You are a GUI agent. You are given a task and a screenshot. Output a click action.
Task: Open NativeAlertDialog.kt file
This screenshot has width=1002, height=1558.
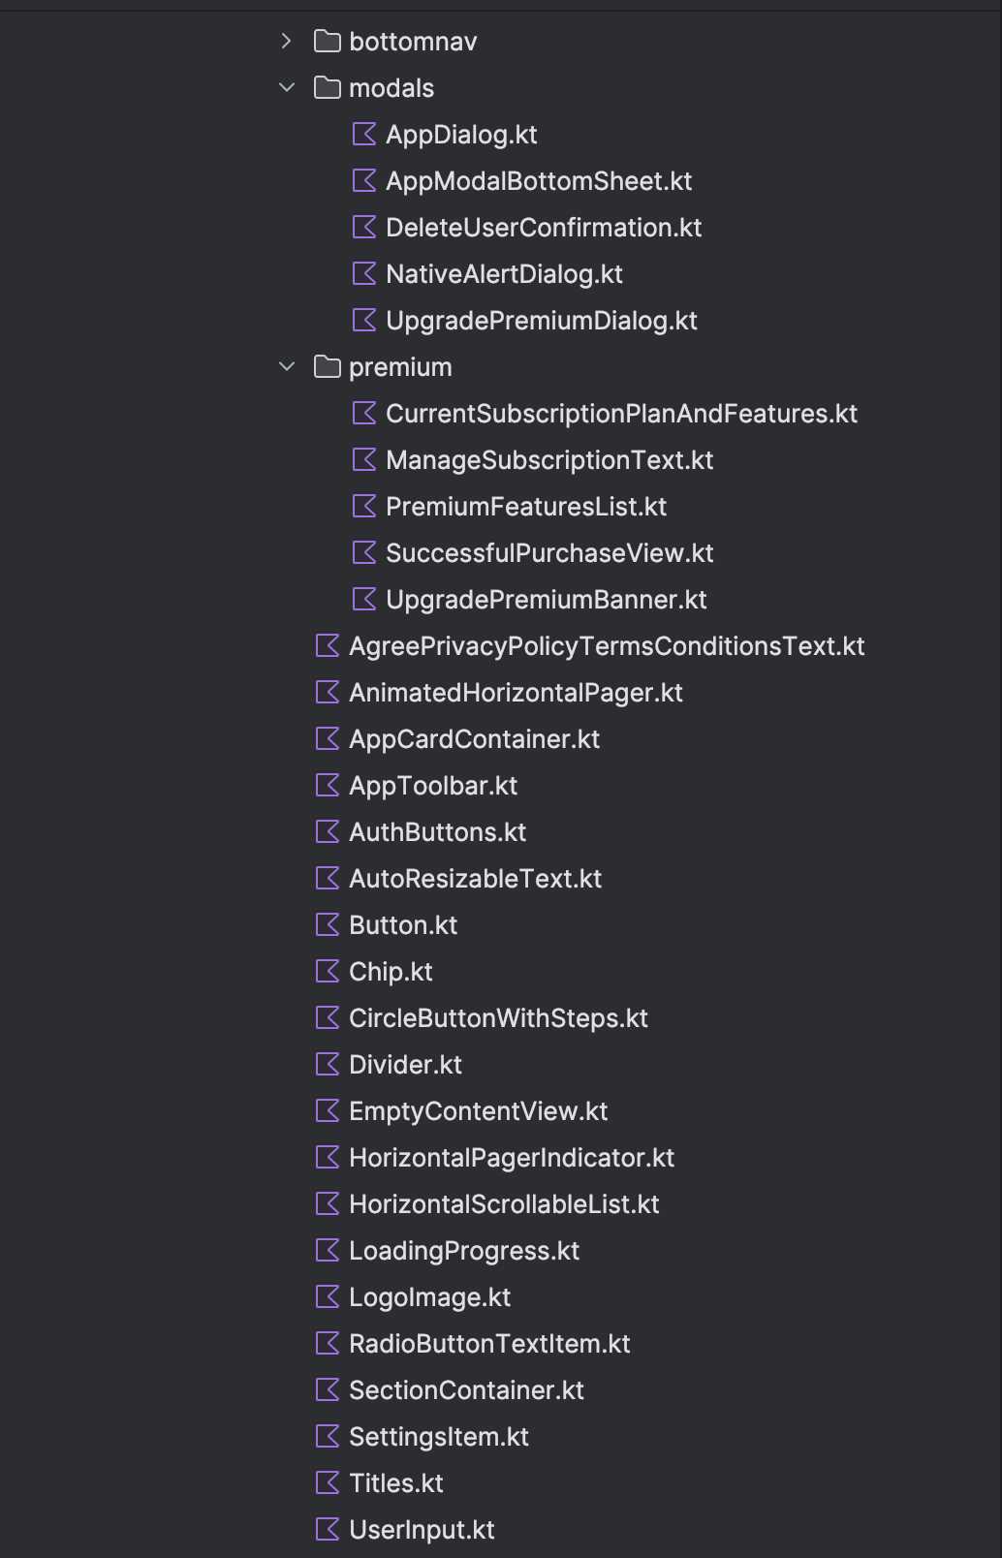pos(504,274)
